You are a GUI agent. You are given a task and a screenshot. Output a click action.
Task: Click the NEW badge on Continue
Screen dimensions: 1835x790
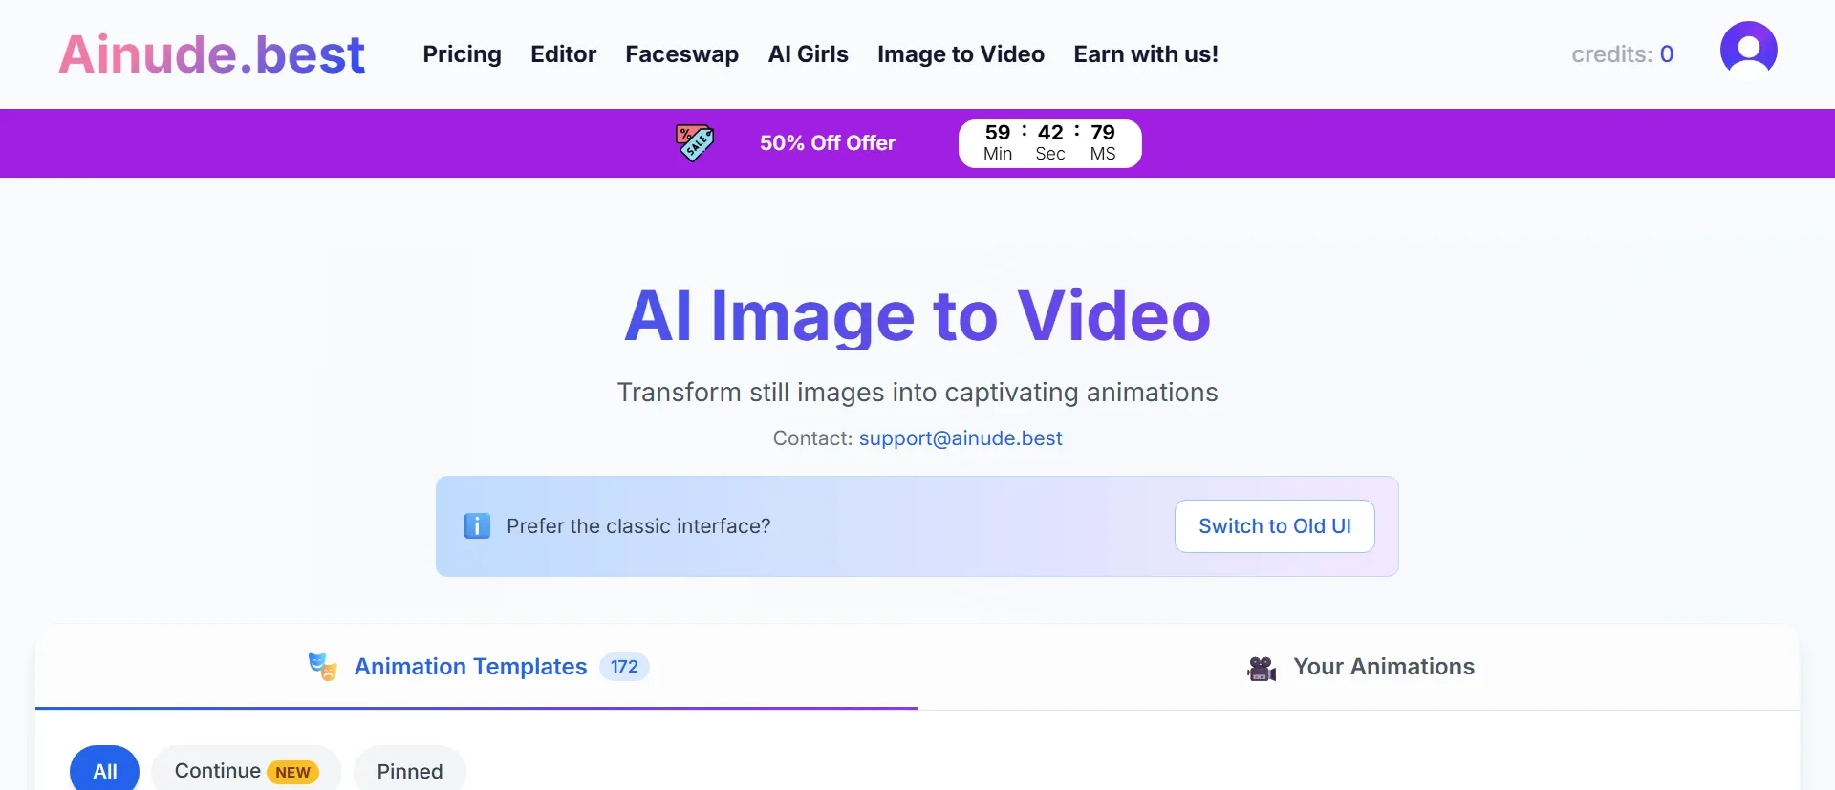tap(293, 773)
